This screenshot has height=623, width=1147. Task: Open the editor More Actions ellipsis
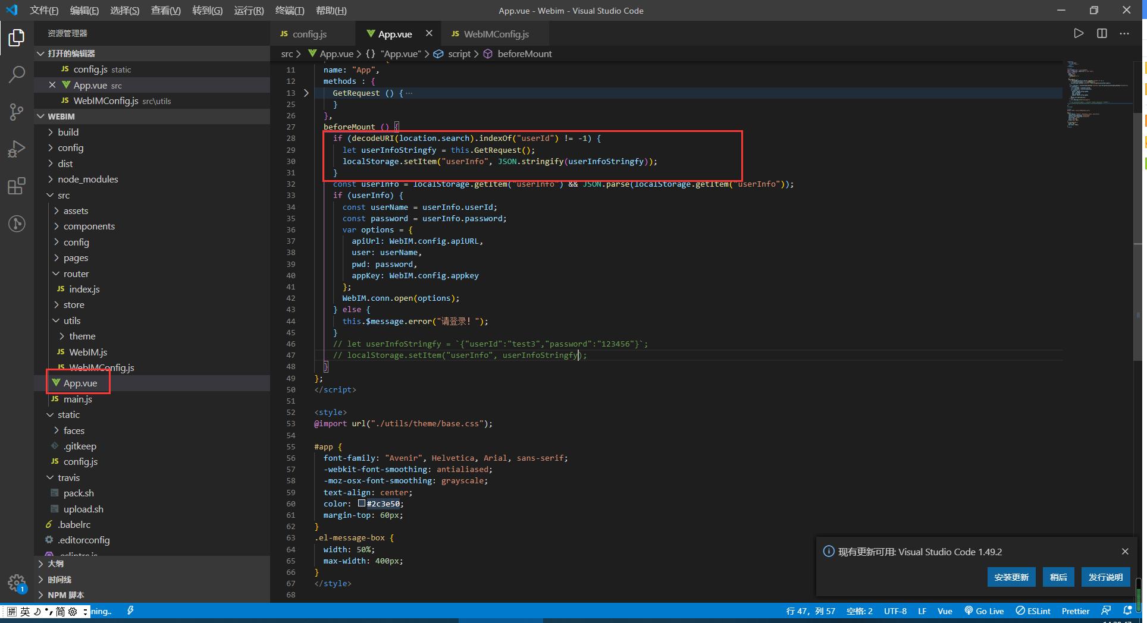click(x=1124, y=33)
